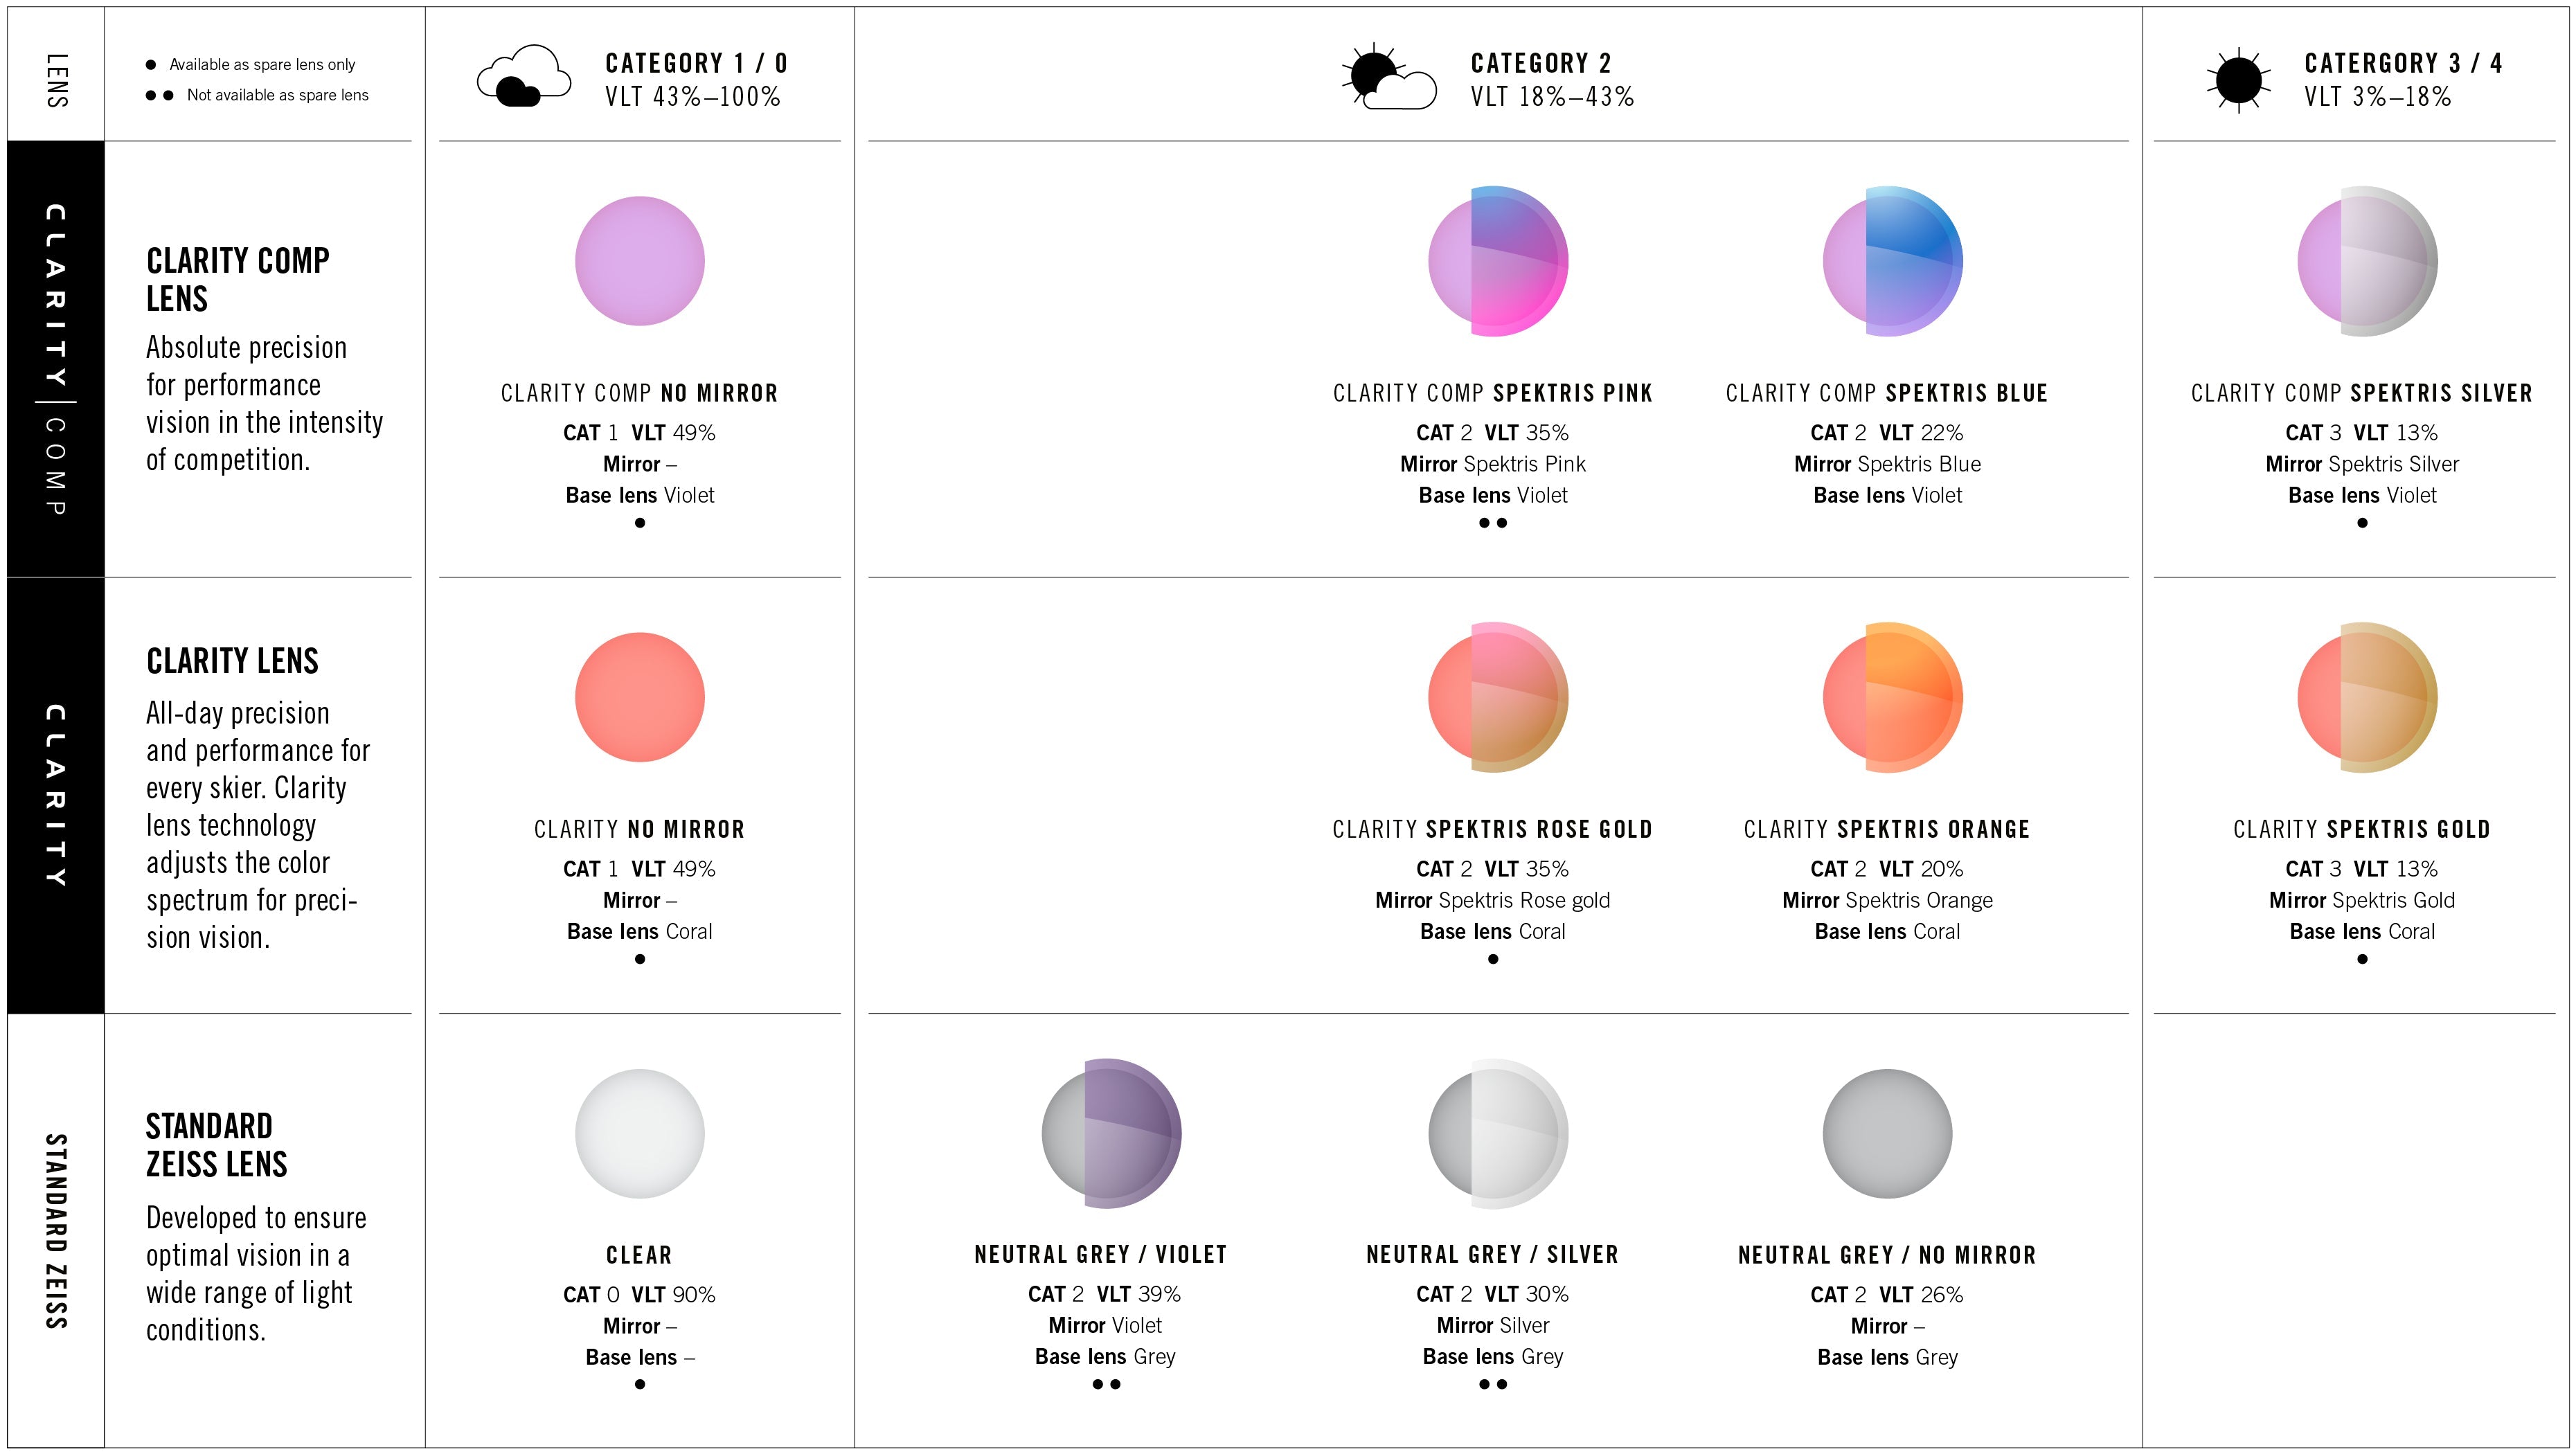Click the partly sunny Category 2 icon
The height and width of the screenshot is (1454, 2576).
(1387, 77)
